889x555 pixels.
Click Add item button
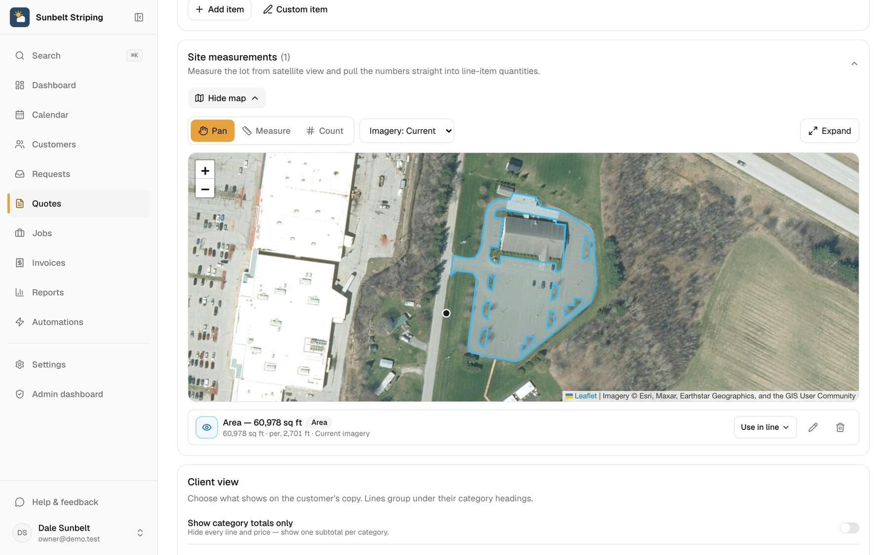point(219,9)
